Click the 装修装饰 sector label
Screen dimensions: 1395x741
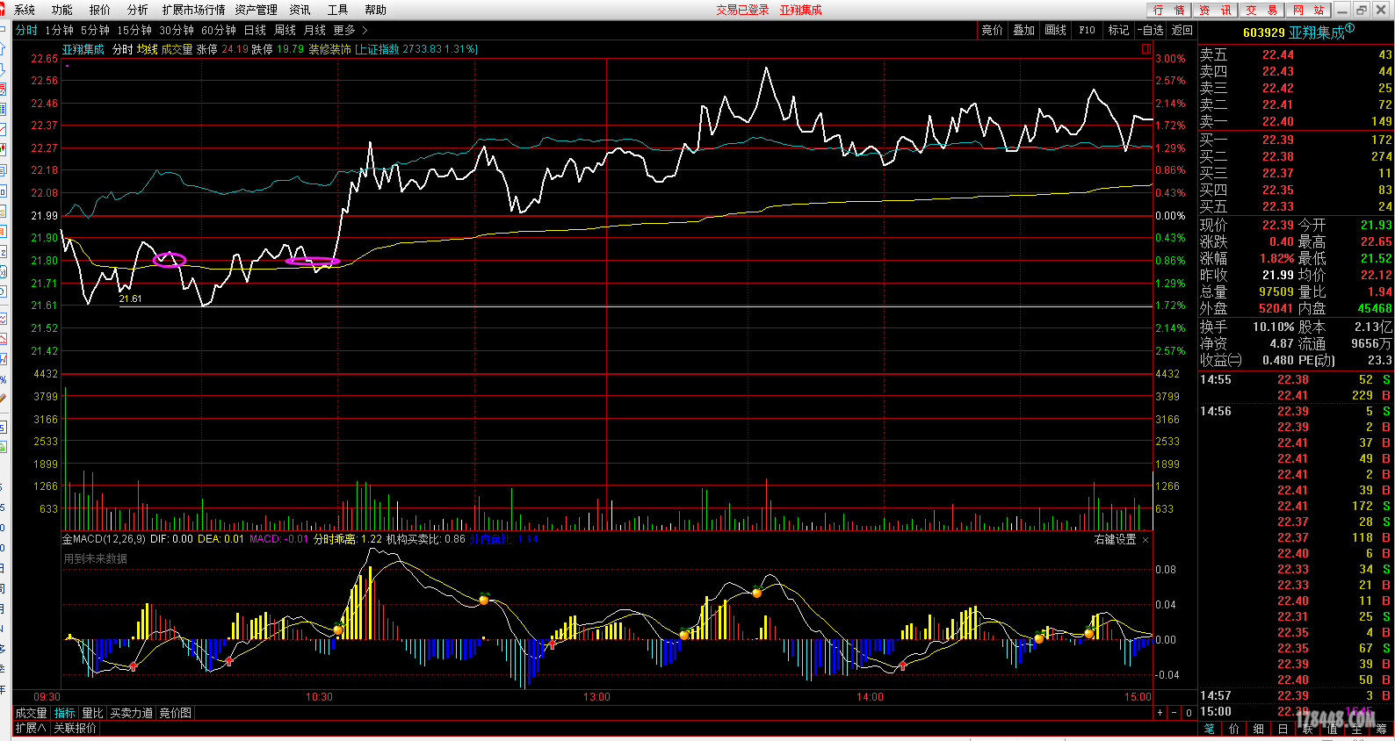329,49
